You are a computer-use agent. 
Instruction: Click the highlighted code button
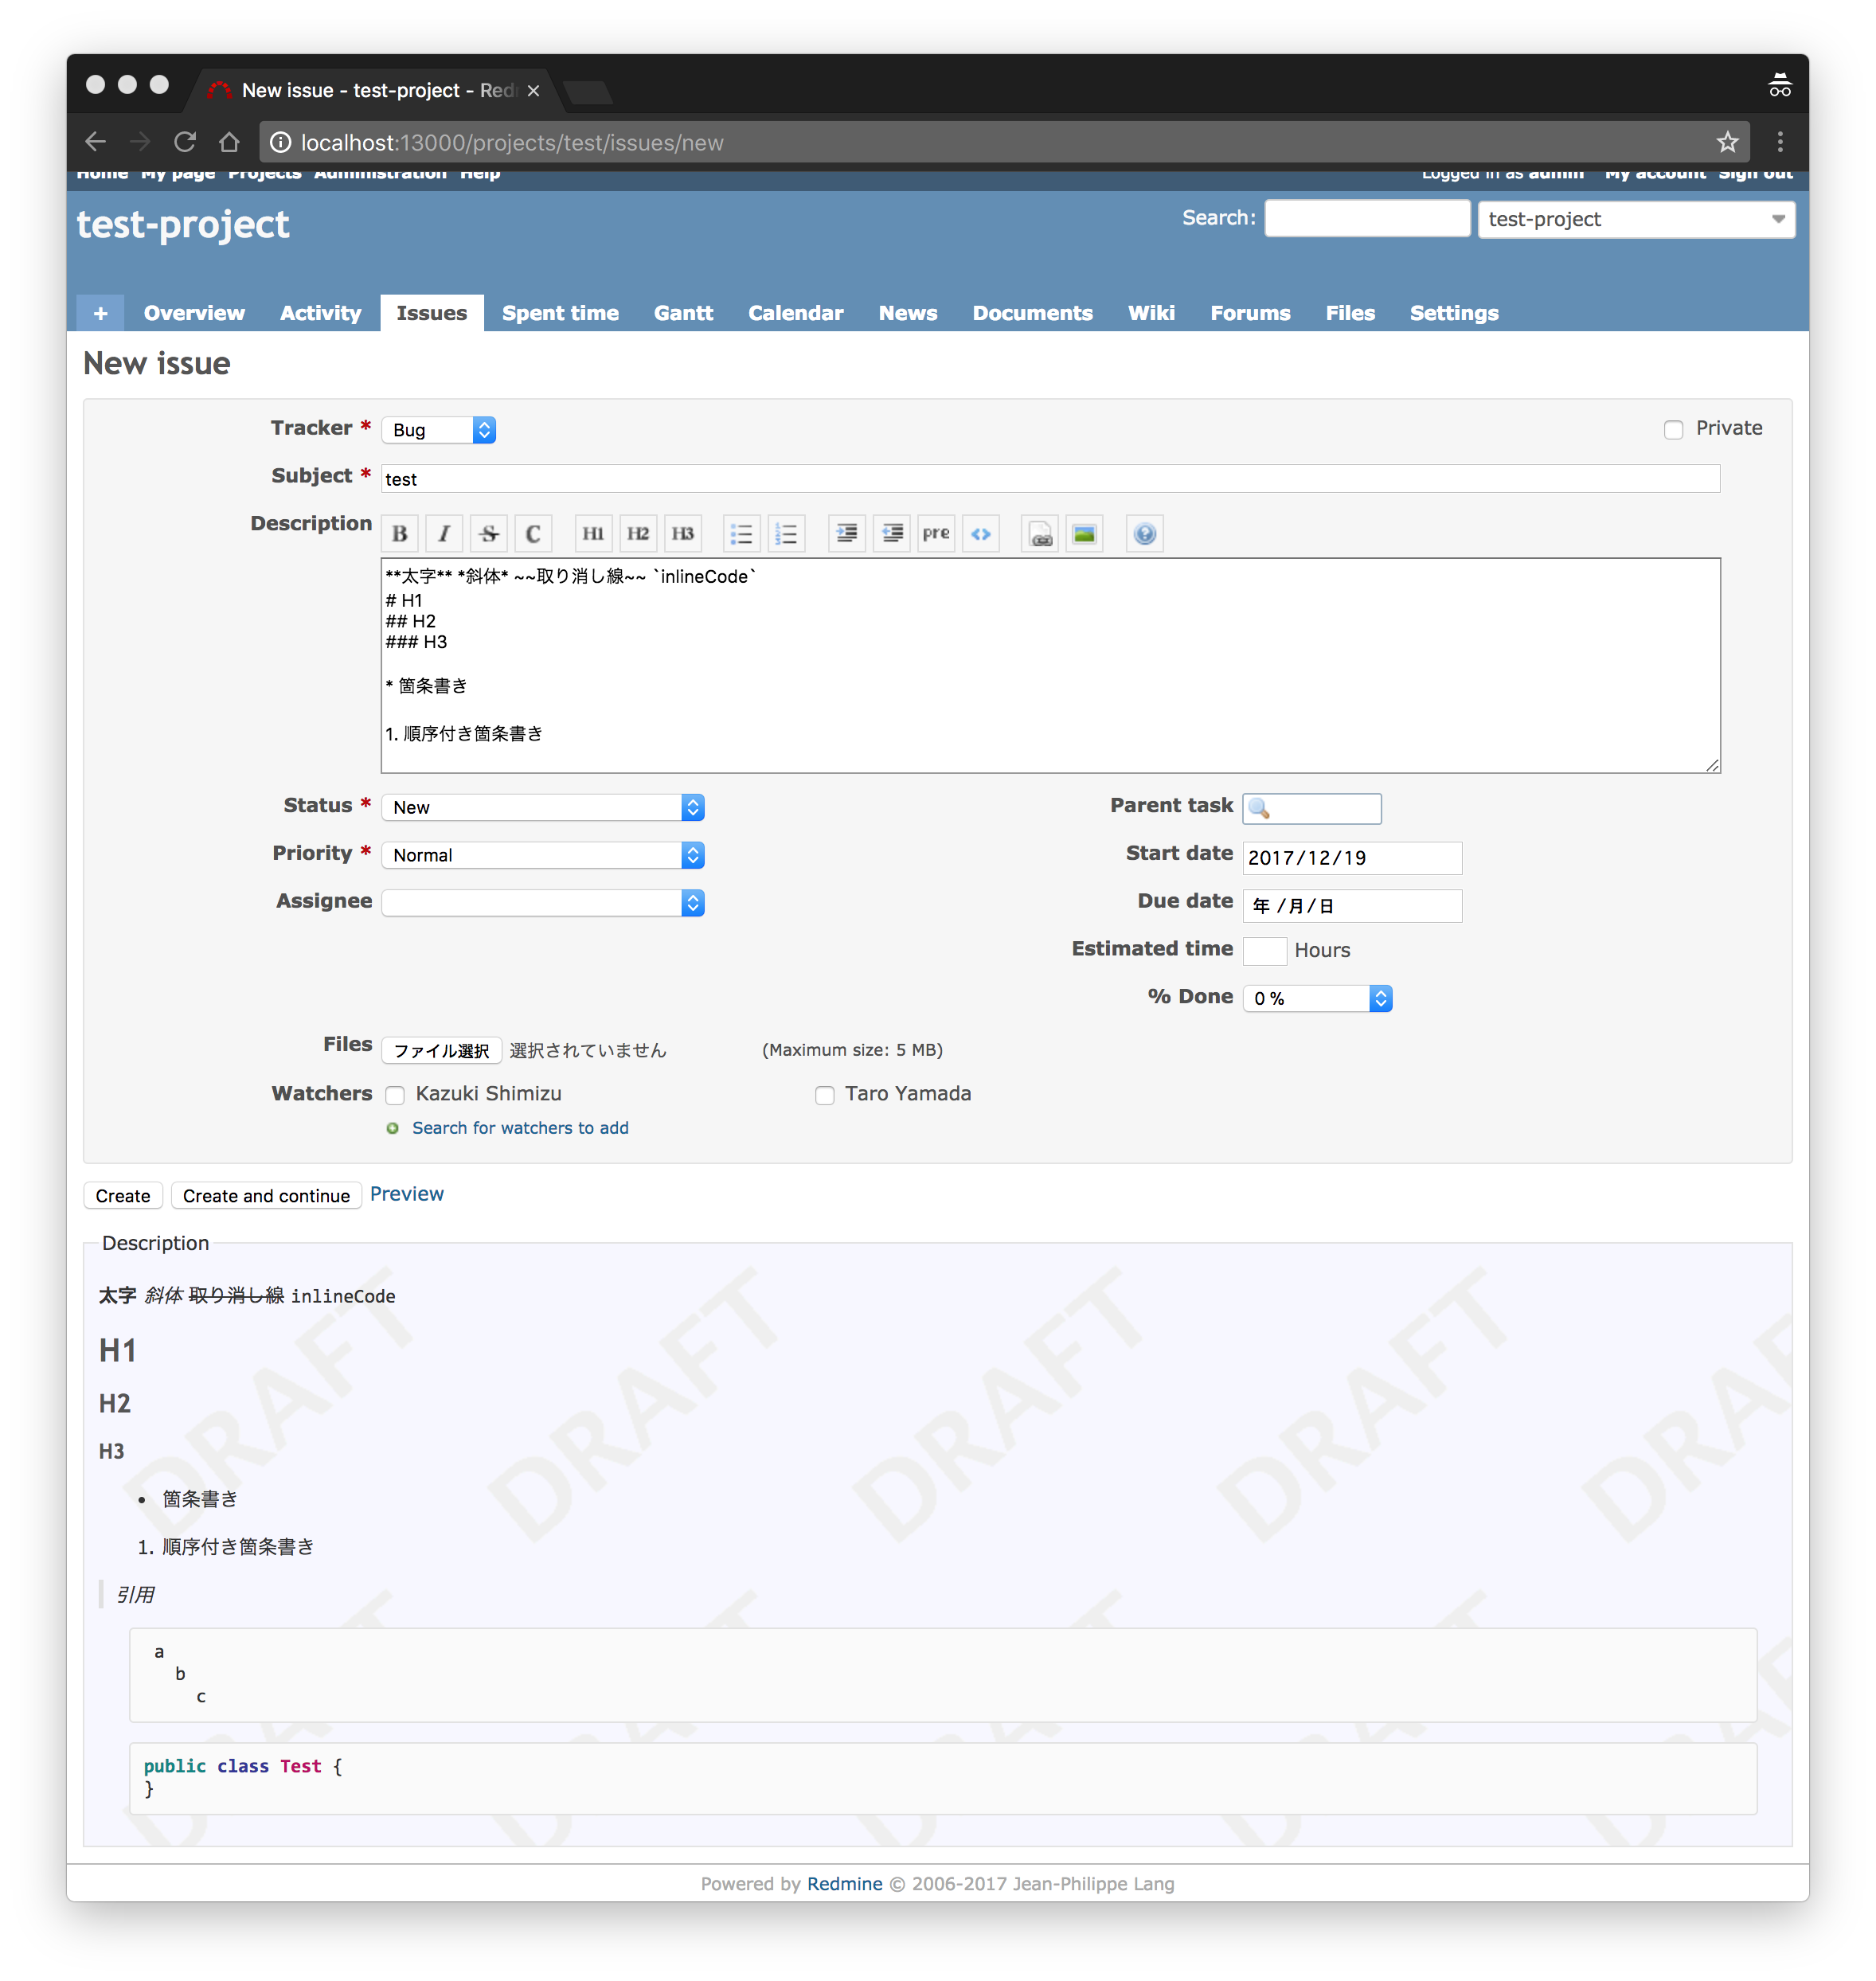pos(981,534)
